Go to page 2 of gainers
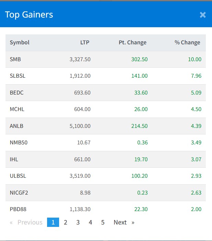This screenshot has height=241, width=212. (x=66, y=222)
